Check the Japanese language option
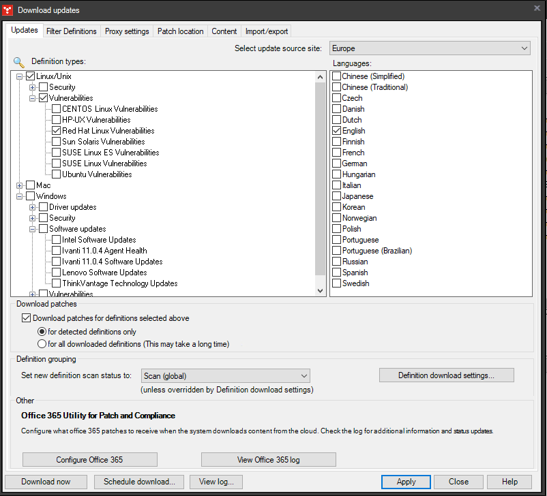The image size is (547, 496). point(336,196)
